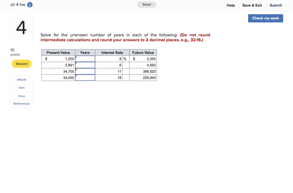Click the 10 points label
The image size is (293, 193).
point(15,52)
